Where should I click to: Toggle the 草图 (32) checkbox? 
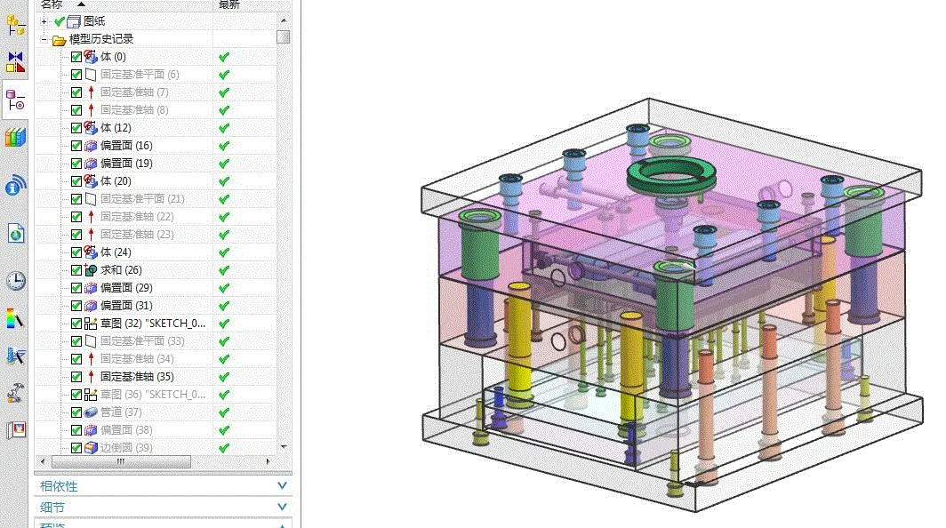tap(76, 324)
